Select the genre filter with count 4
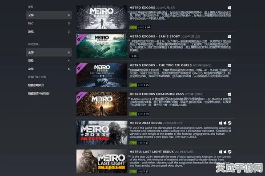This screenshot has height=176, width=265. click(x=49, y=60)
